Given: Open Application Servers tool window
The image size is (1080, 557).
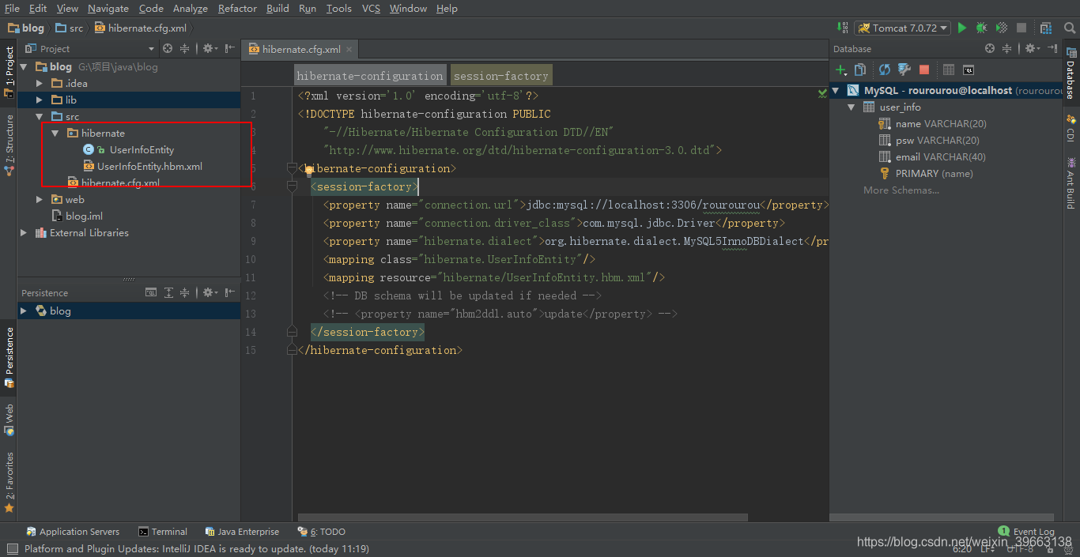Looking at the screenshot, I should 73,532.
